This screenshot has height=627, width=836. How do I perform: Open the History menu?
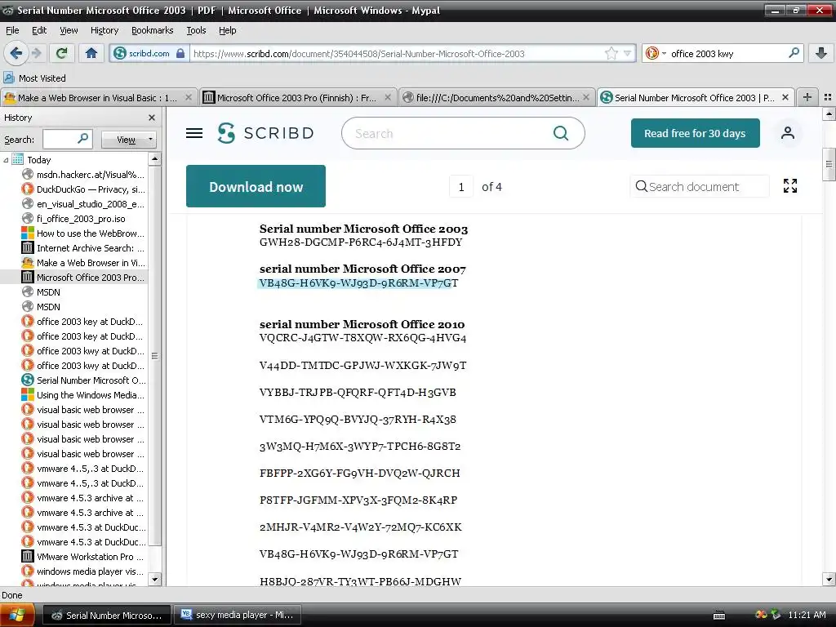click(104, 30)
